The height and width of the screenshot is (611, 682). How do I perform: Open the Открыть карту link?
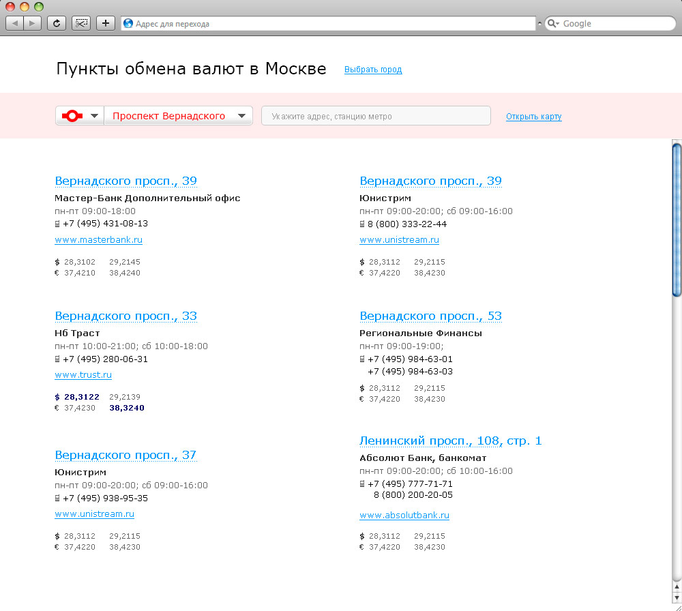[x=533, y=117]
